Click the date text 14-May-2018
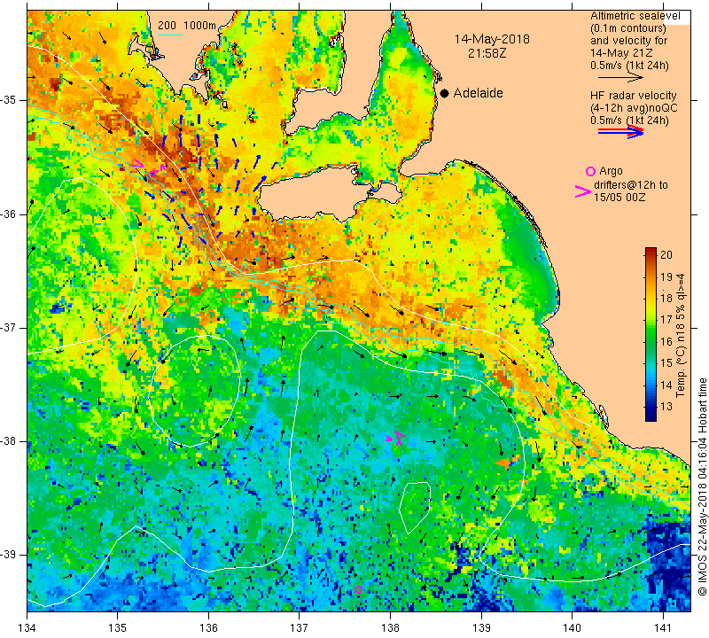 (x=492, y=39)
